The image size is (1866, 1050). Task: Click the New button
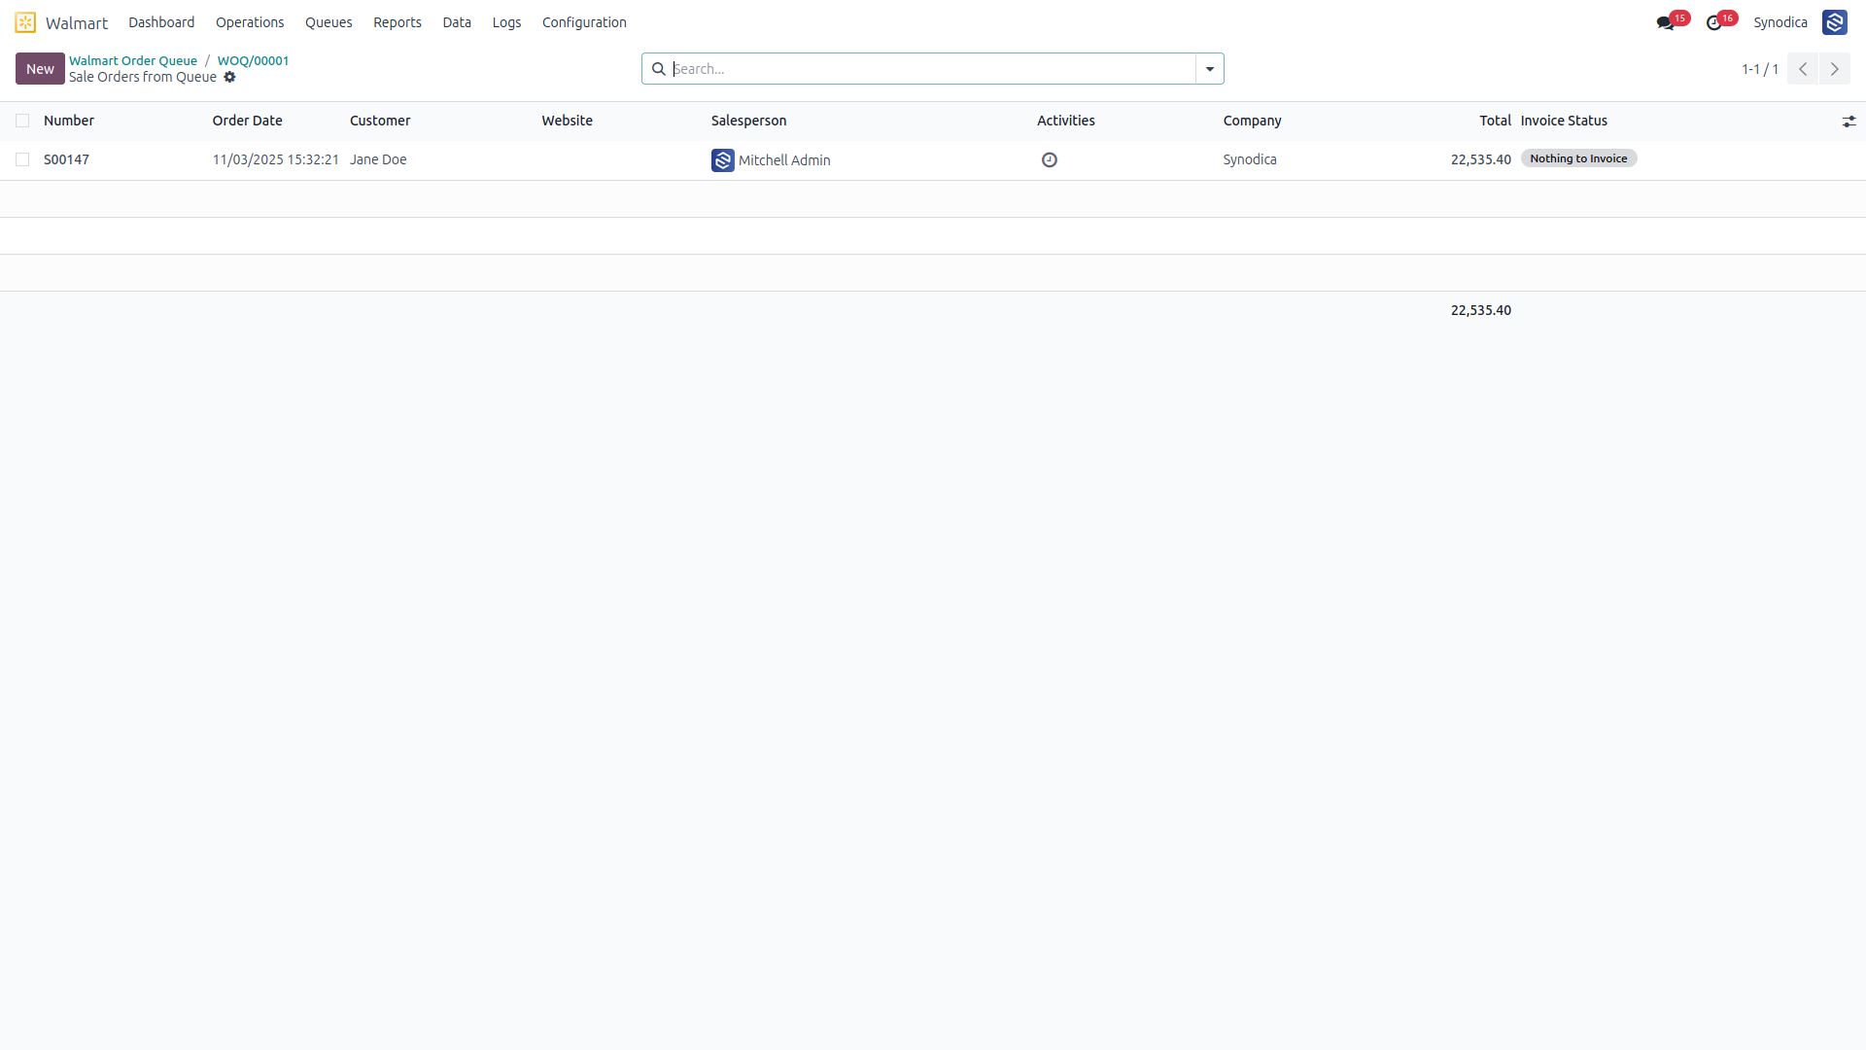[40, 69]
